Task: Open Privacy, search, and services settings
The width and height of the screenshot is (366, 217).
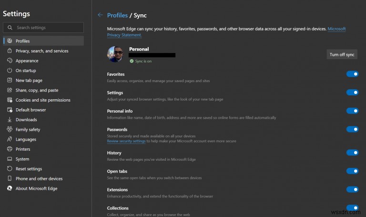Action: tap(43, 51)
